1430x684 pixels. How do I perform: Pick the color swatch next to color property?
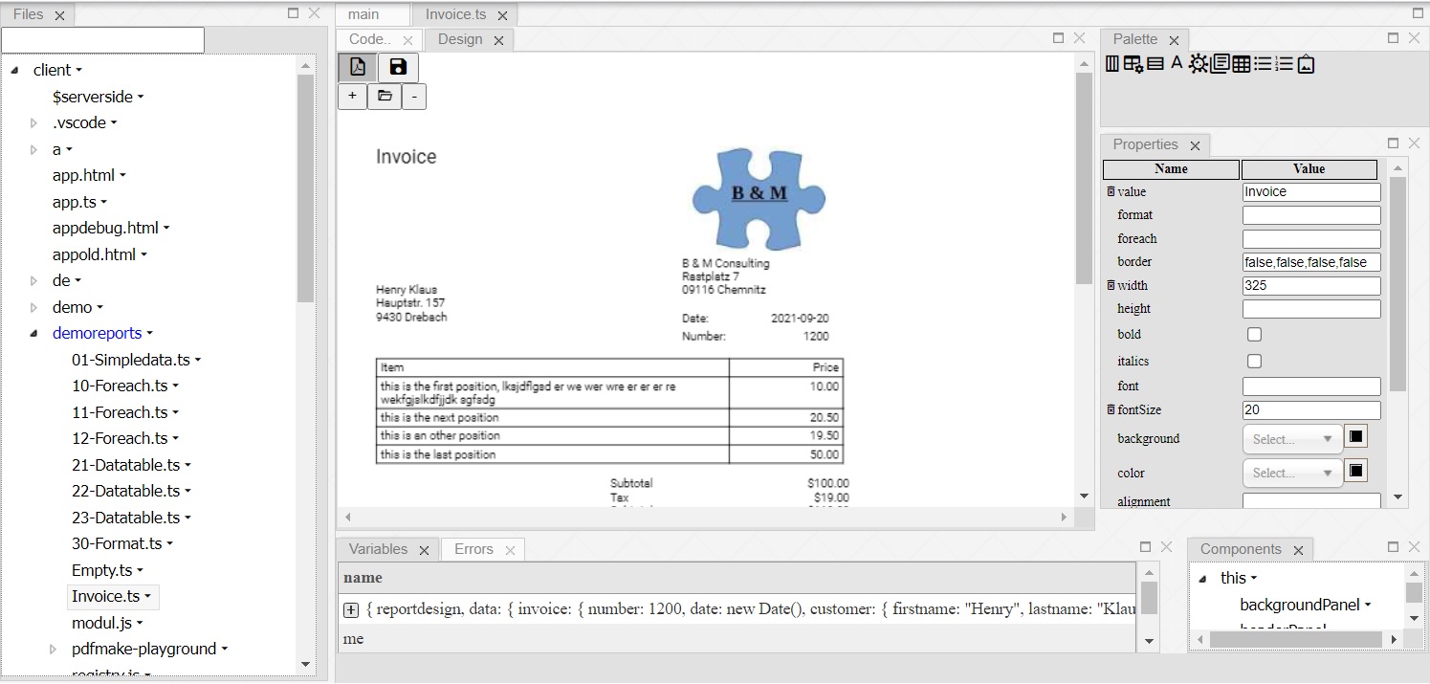tap(1354, 470)
